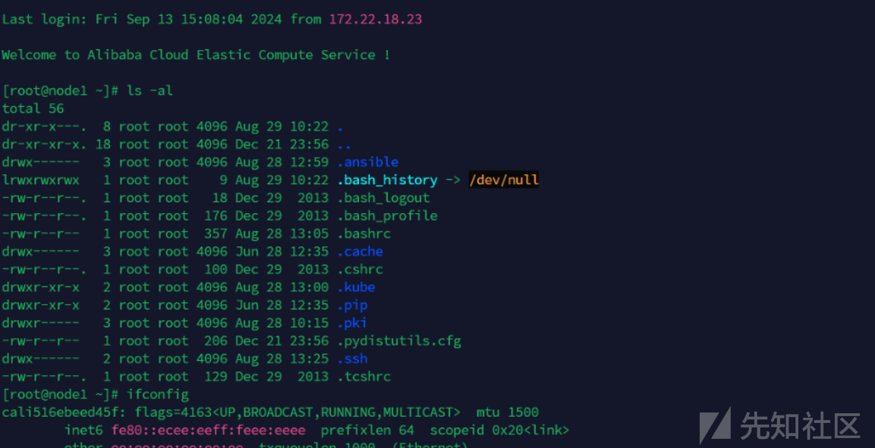Click the login IP address 172.22.18.23

pos(376,19)
